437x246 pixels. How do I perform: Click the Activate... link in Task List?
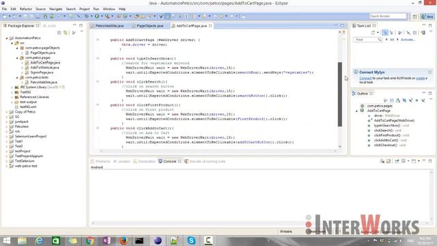(x=408, y=40)
